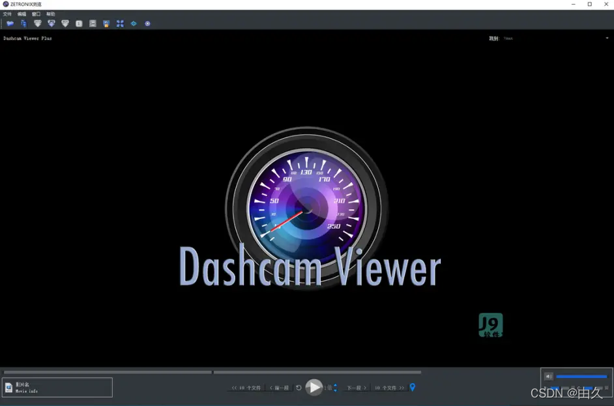Open the 帮助 (Help) menu
Image resolution: width=614 pixels, height=406 pixels.
point(50,14)
